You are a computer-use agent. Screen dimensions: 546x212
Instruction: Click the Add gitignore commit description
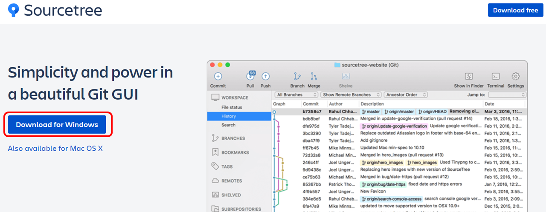tap(373, 140)
